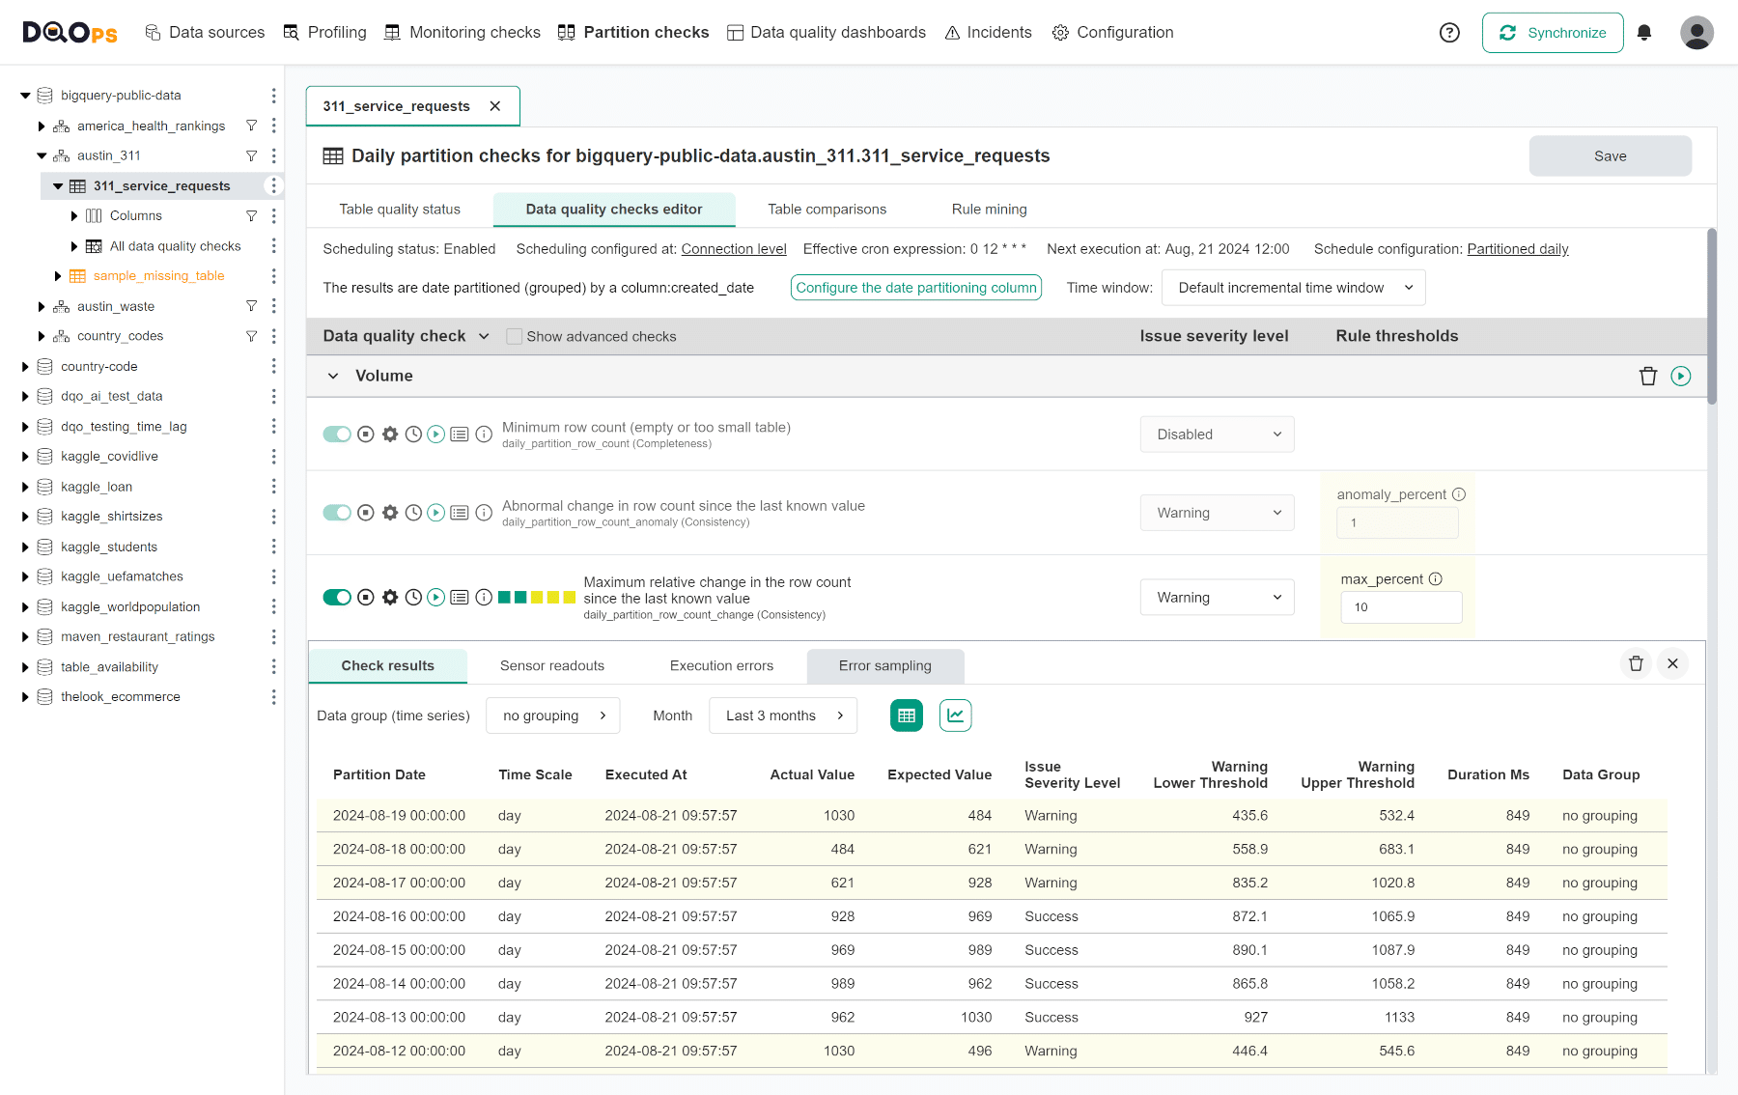Expand the Columns tree node
Viewport: 1738px width, 1095px height.
coord(74,216)
